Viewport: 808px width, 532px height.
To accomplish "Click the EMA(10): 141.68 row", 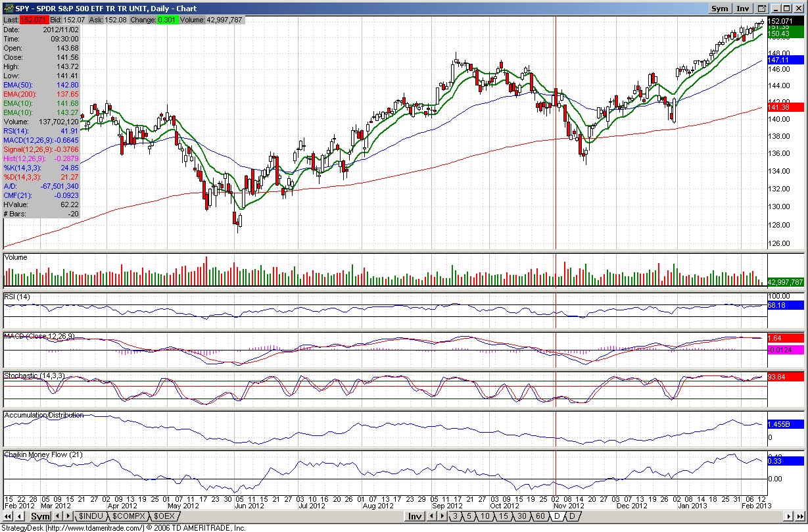I will coord(41,103).
